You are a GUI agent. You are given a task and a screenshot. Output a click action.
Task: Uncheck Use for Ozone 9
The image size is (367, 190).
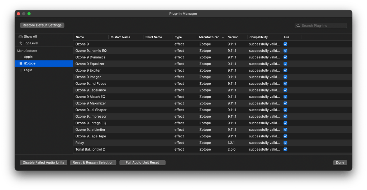pyautogui.click(x=285, y=44)
